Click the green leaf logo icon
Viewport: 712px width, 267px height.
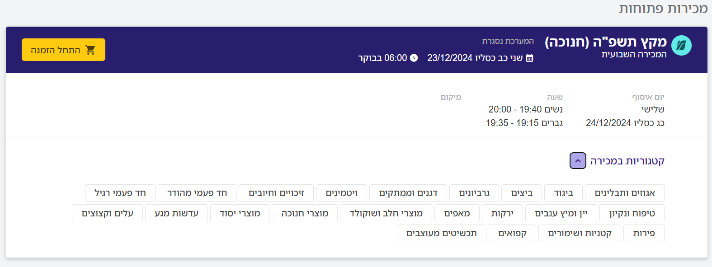[681, 46]
